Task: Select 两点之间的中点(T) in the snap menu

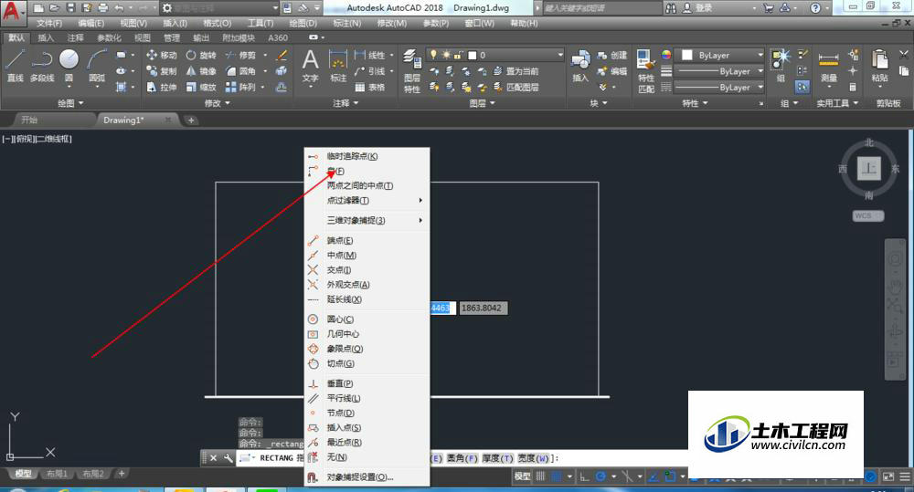Action: (367, 185)
